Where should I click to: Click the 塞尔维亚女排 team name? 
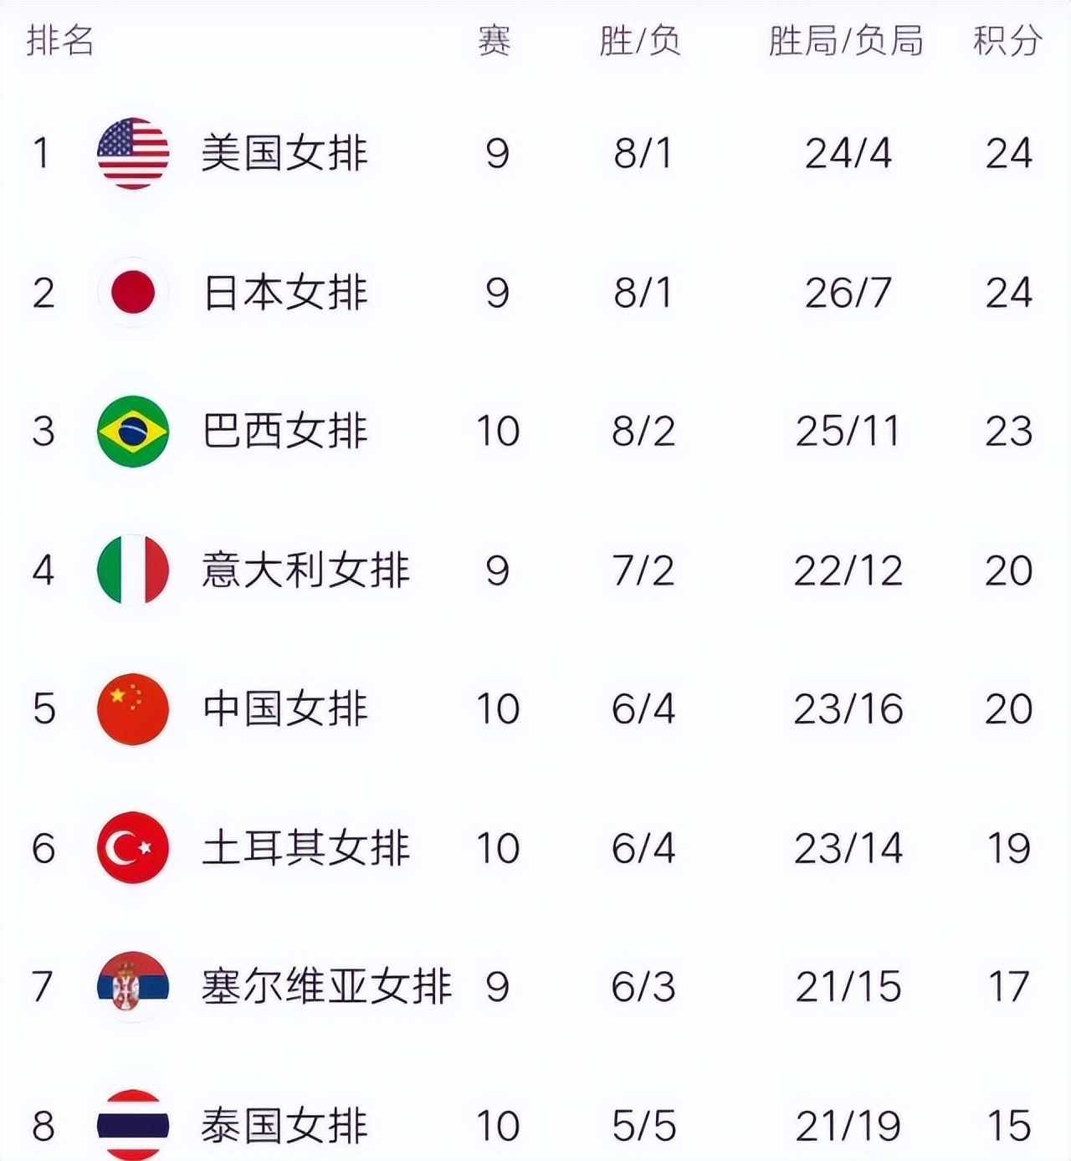point(326,987)
